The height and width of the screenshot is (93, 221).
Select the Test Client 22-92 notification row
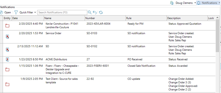coord(108,84)
